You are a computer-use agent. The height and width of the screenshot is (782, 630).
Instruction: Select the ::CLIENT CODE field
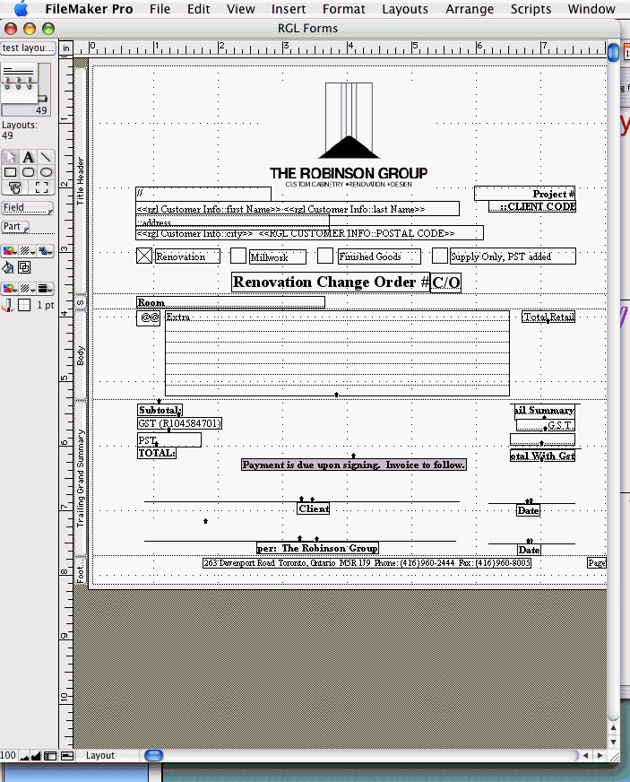point(532,206)
